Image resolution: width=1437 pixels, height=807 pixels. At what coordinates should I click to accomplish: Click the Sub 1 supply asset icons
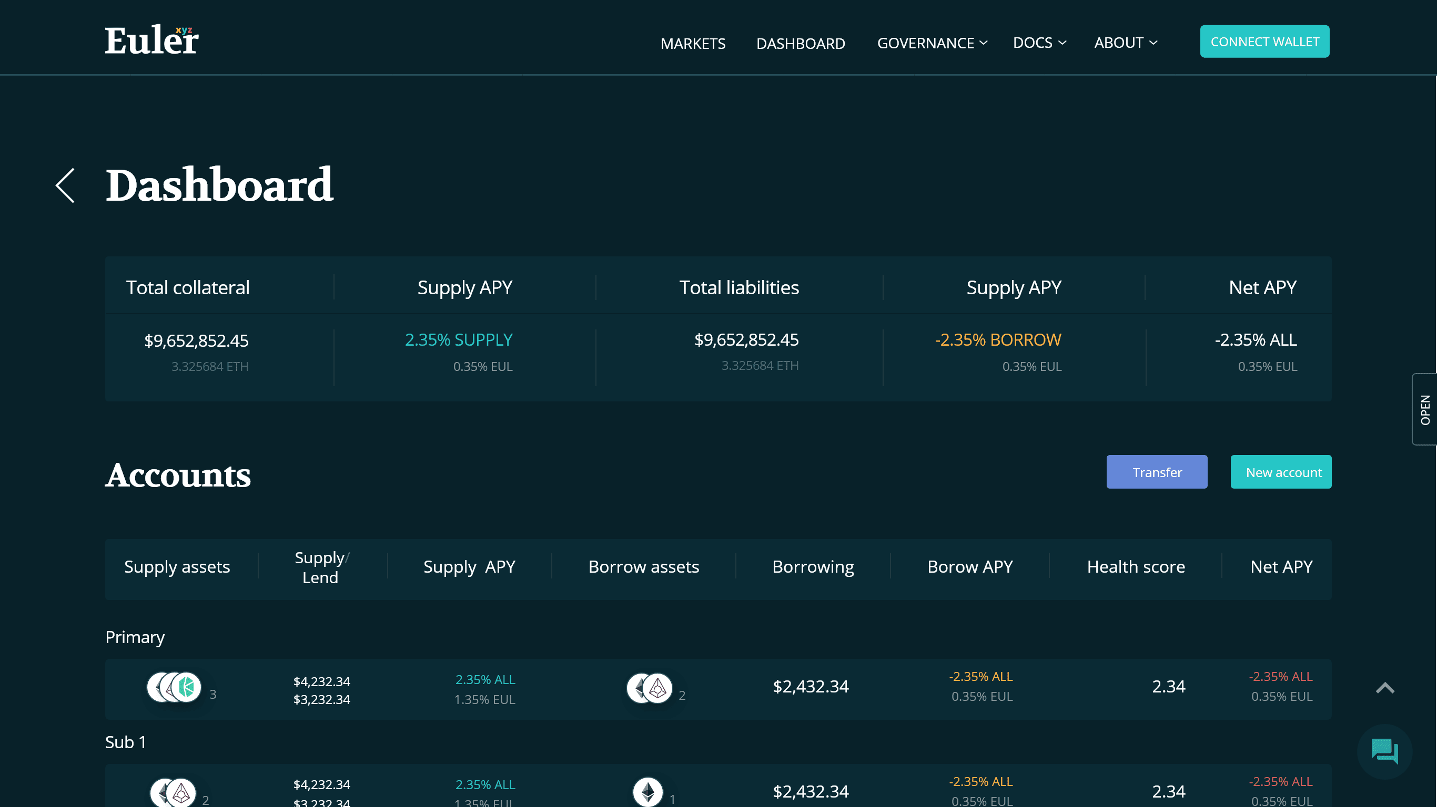point(174,792)
